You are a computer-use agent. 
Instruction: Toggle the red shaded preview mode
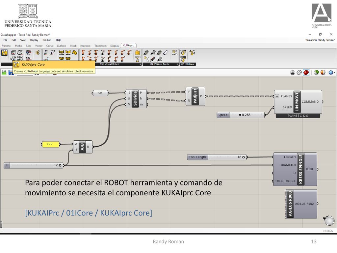click(306, 72)
